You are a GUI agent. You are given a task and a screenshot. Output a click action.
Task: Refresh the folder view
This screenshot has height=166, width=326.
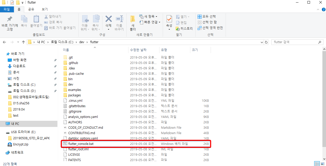click(x=266, y=42)
